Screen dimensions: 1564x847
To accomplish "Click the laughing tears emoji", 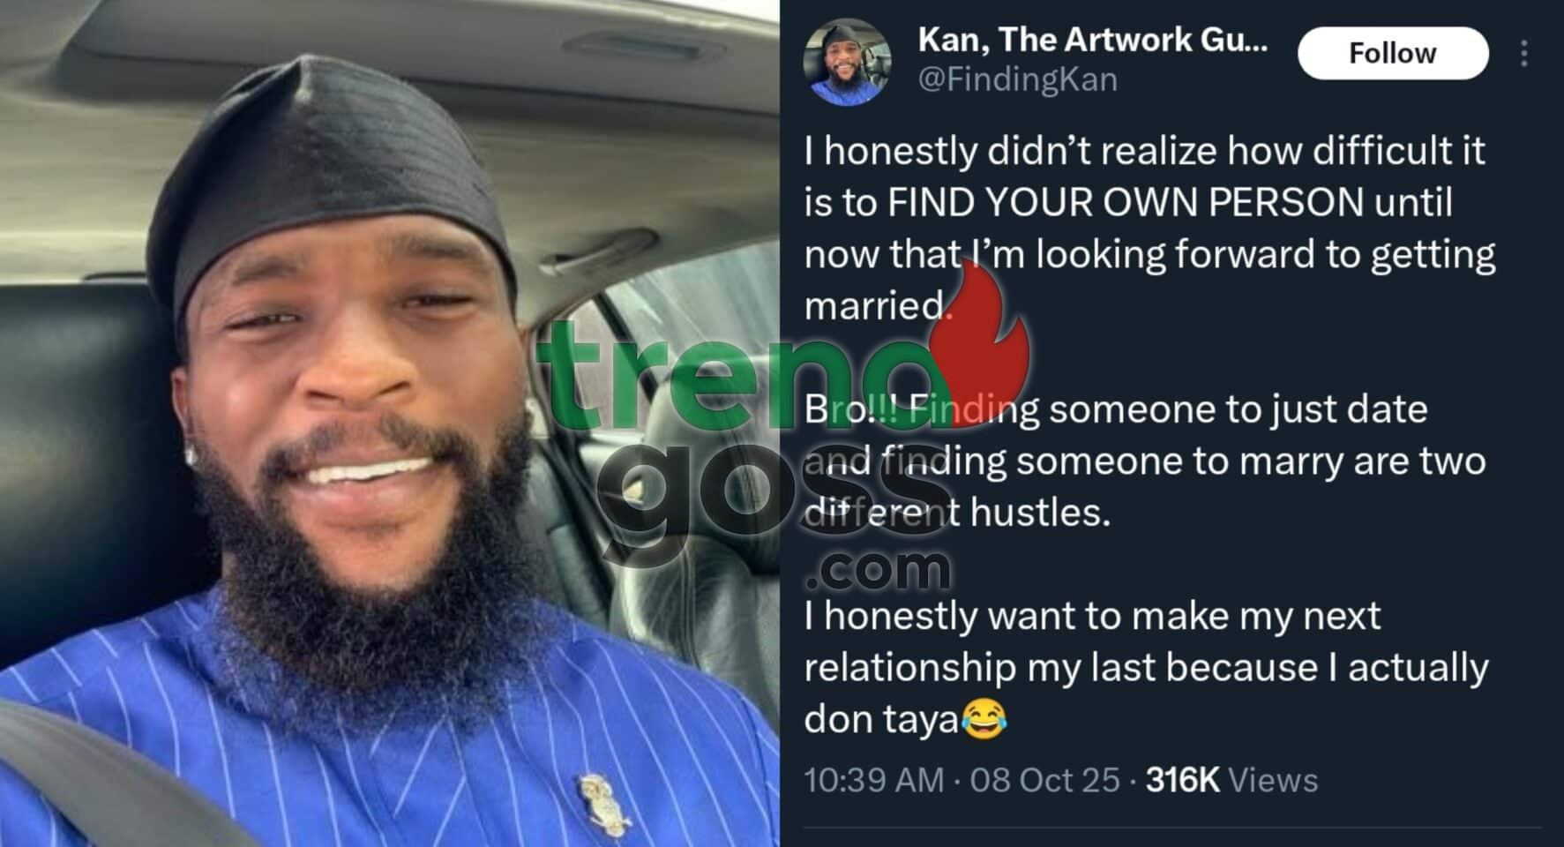I will click(984, 719).
